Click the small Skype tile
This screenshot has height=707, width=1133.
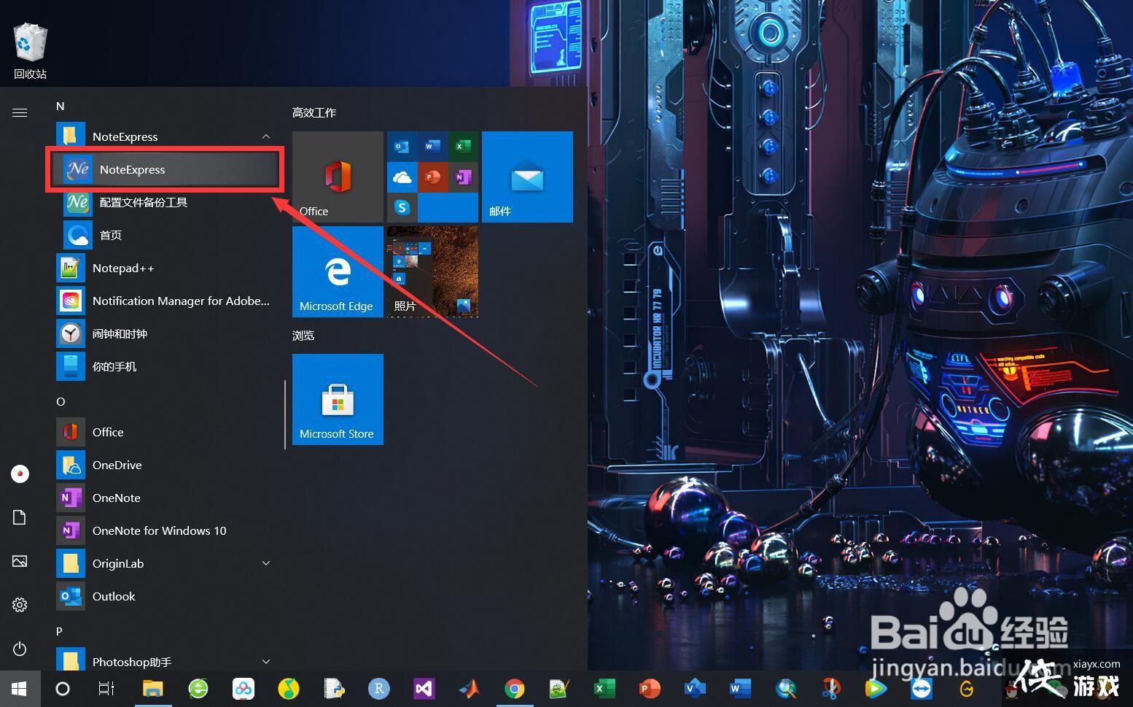point(402,207)
